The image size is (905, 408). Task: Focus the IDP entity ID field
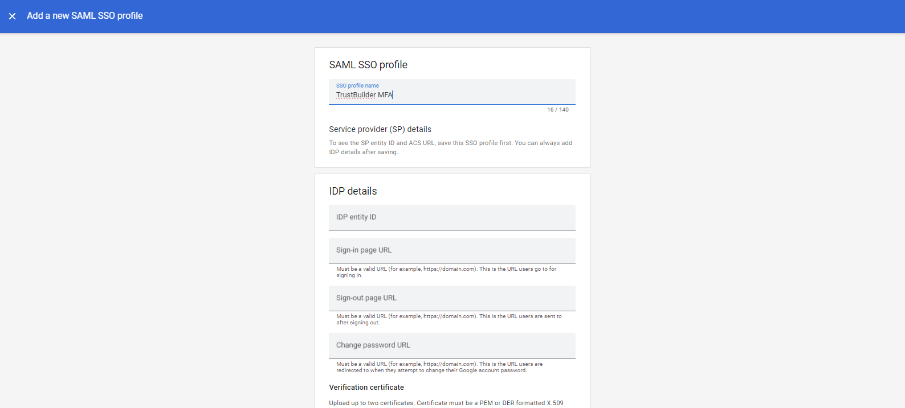click(452, 217)
